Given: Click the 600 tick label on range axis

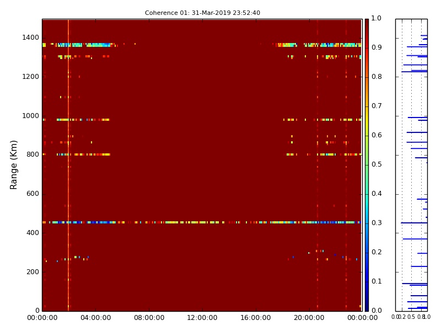Looking at the screenshot, I should (x=33, y=194).
